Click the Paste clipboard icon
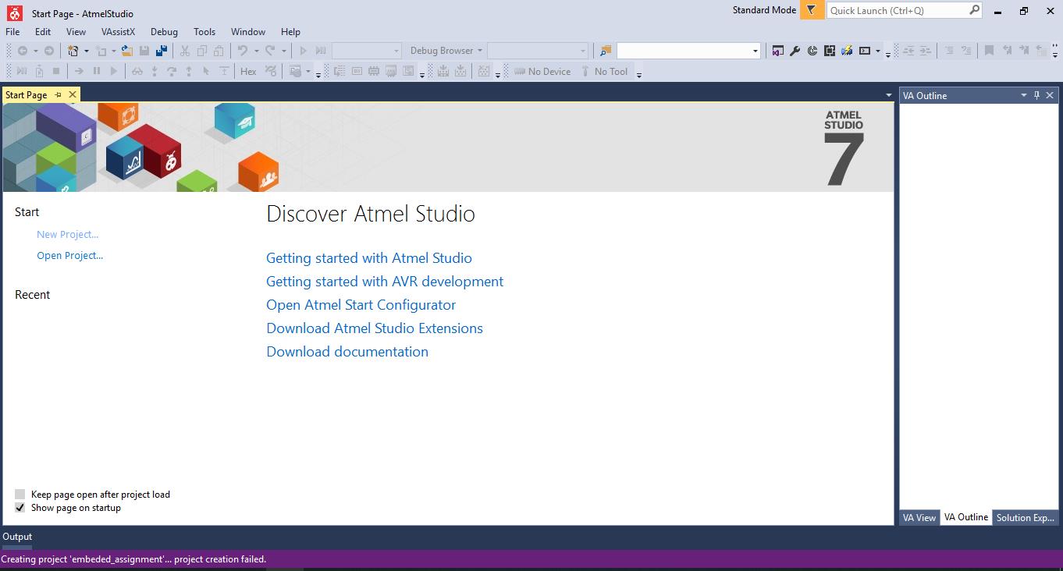Image resolution: width=1063 pixels, height=571 pixels. [219, 51]
